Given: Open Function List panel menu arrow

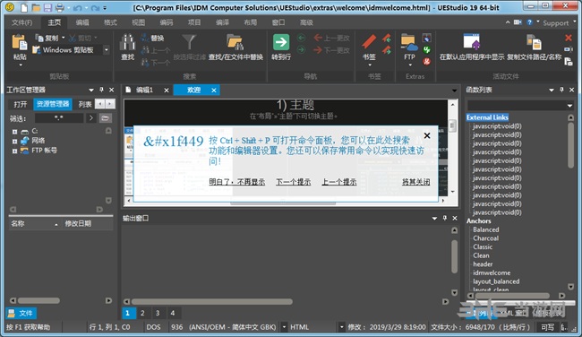Looking at the screenshot, I should 552,90.
